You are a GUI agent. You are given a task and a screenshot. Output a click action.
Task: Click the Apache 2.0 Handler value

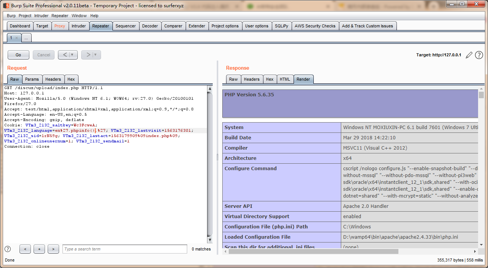(x=366, y=206)
